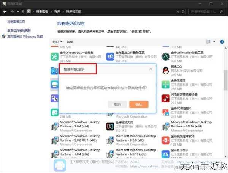Open 启用或关闭 Windows 功能 link
The height and width of the screenshot is (173, 228).
[25, 36]
